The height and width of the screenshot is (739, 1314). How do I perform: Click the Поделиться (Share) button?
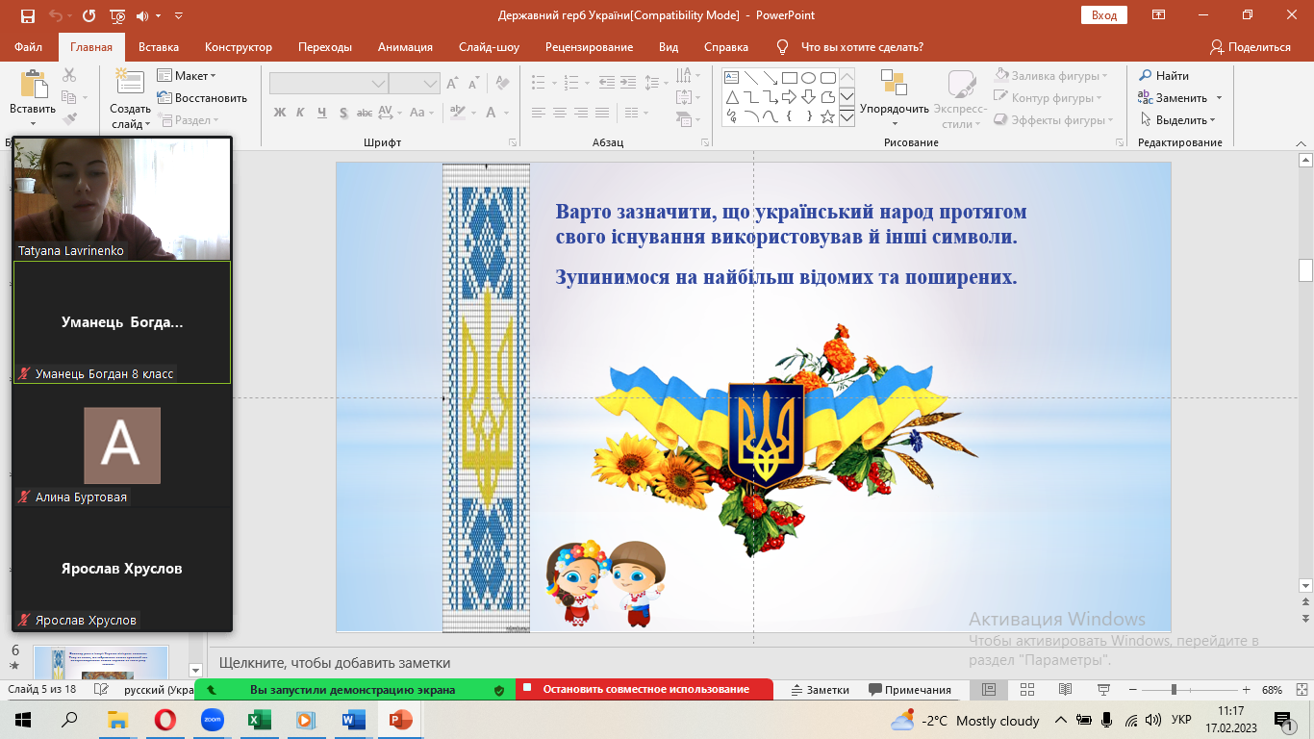coord(1251,47)
